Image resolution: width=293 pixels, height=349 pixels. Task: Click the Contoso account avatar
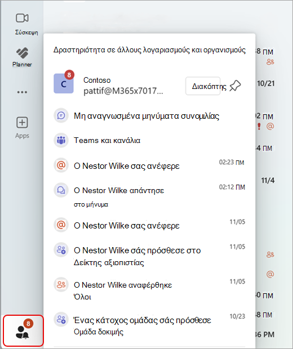(64, 83)
